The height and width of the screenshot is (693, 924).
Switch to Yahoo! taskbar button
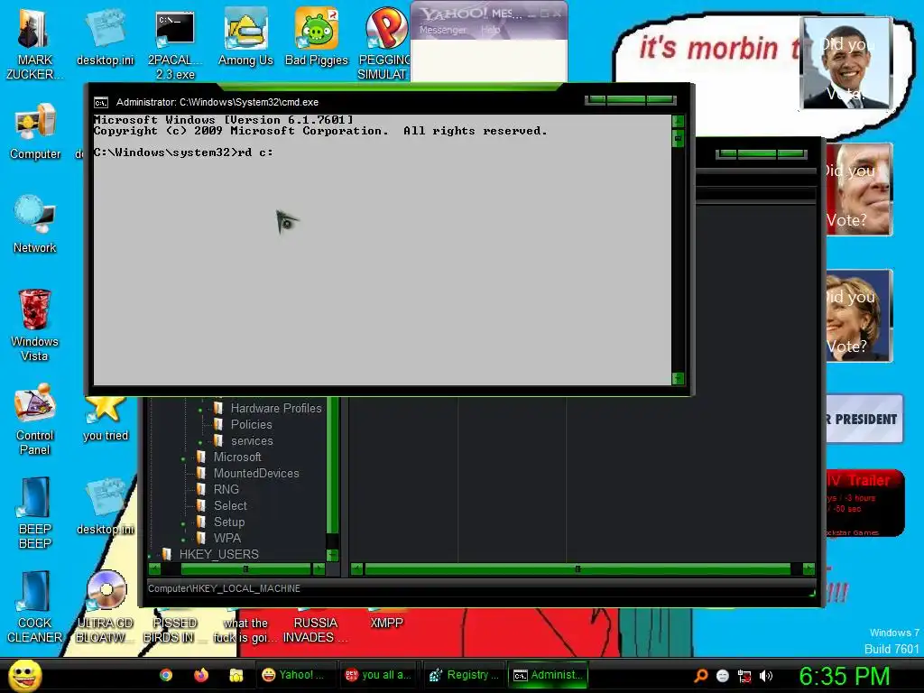[295, 675]
